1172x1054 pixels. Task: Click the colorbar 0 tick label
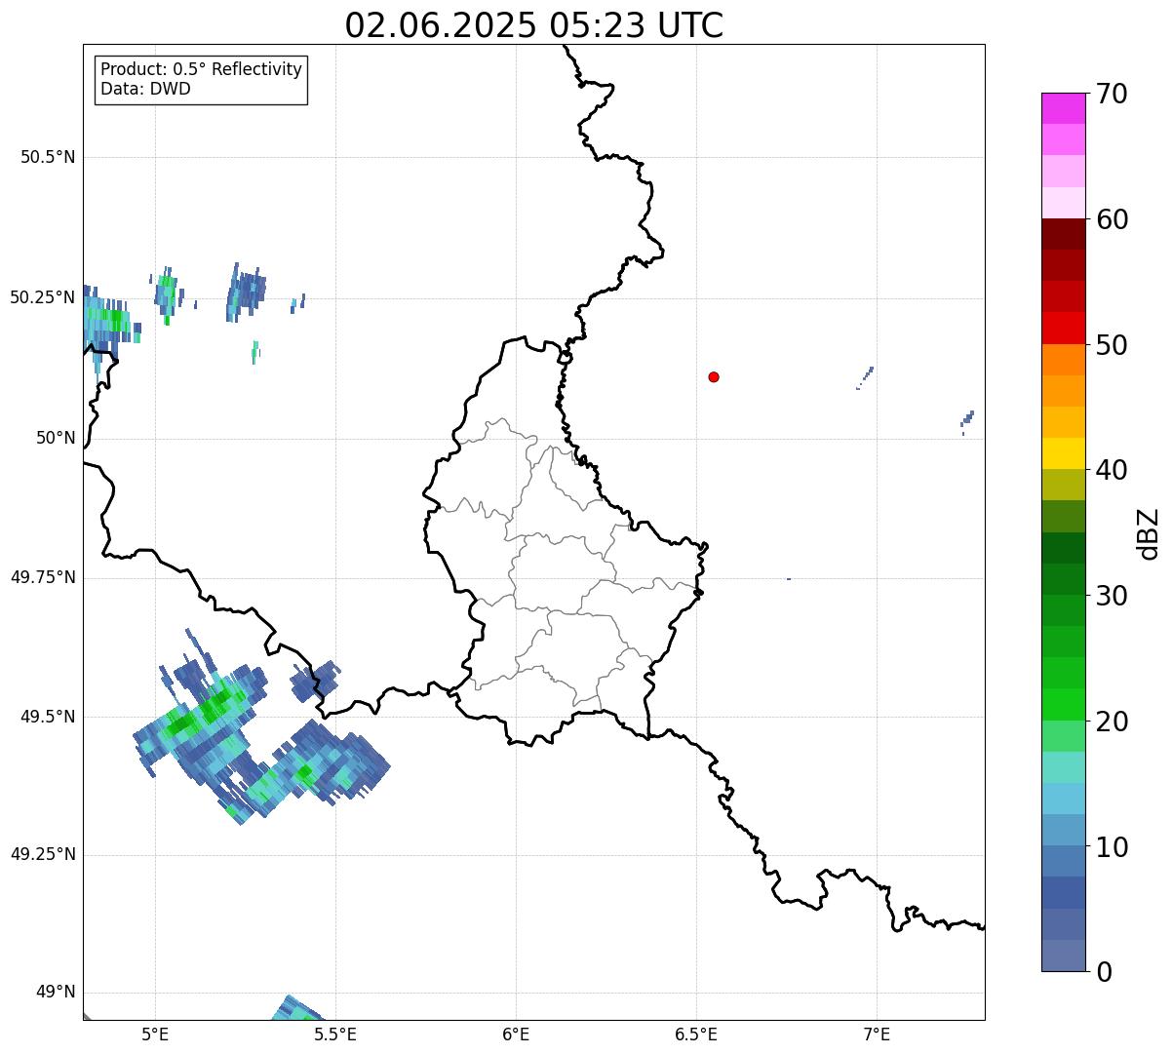[1104, 972]
